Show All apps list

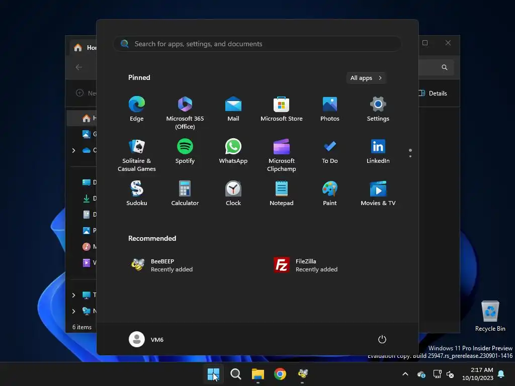[x=366, y=78]
